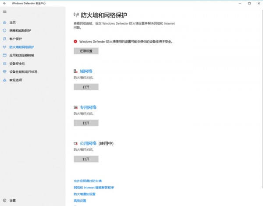263x206 pixels.
Task: Turn on firewall for 公用网络
Action: pyautogui.click(x=86, y=159)
